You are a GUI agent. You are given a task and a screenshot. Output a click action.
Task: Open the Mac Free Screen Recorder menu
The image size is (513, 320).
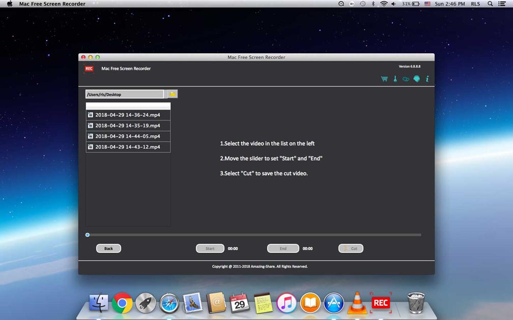pos(52,4)
